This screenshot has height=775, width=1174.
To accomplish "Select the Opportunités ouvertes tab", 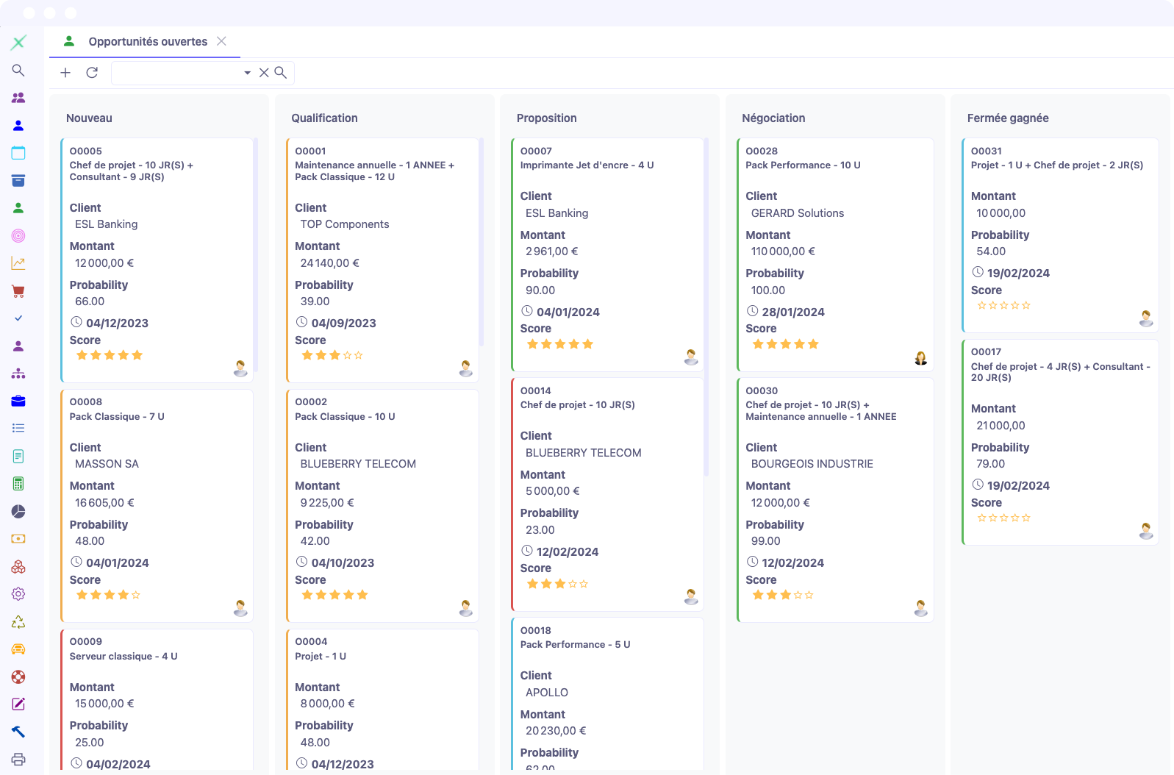I will click(148, 42).
